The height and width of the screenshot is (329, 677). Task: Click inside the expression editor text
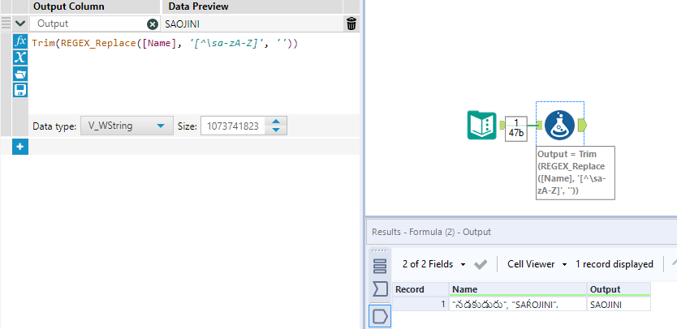[165, 44]
